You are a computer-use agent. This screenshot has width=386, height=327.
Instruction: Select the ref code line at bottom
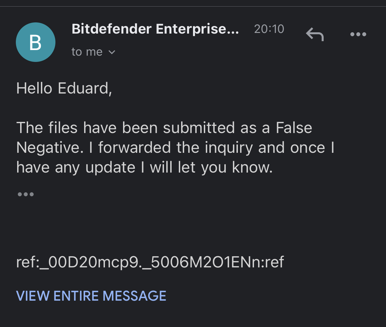[150, 262]
